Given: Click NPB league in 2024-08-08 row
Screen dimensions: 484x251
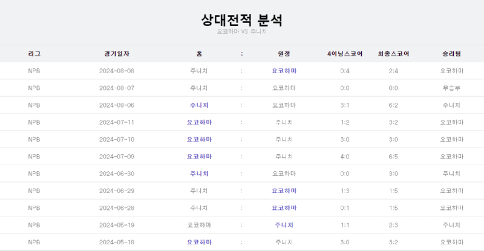Looking at the screenshot, I should [x=34, y=71].
